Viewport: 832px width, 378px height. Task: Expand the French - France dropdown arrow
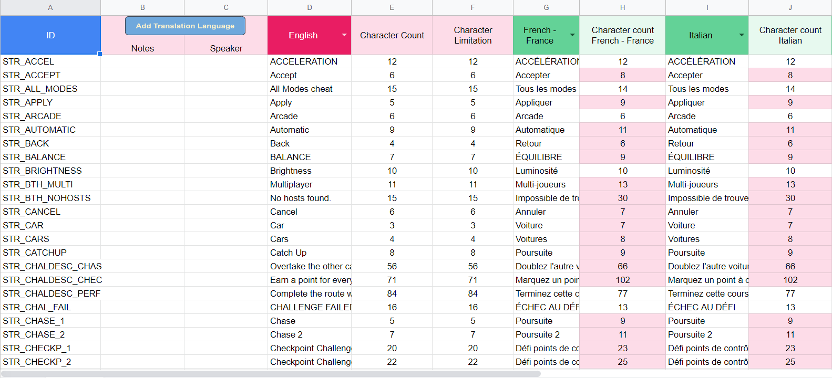[x=572, y=35]
